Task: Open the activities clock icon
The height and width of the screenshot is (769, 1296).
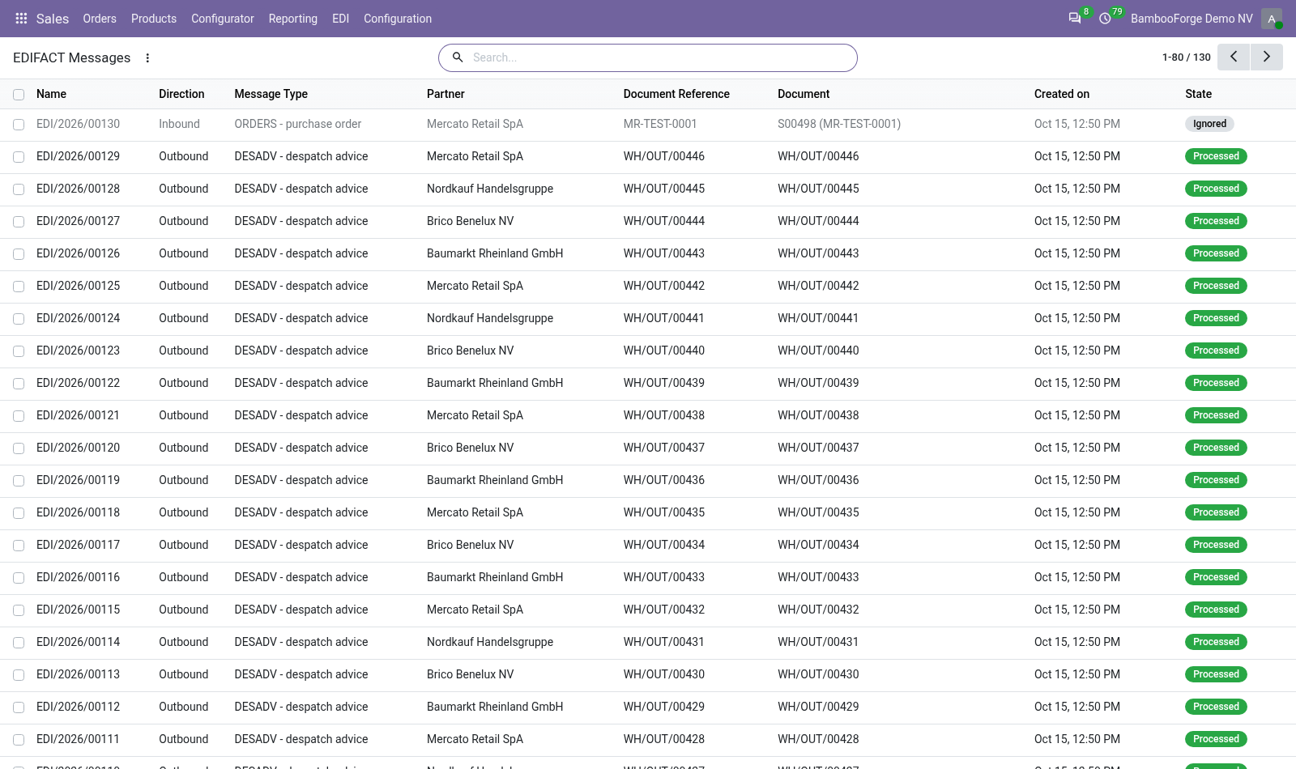Action: coord(1105,19)
